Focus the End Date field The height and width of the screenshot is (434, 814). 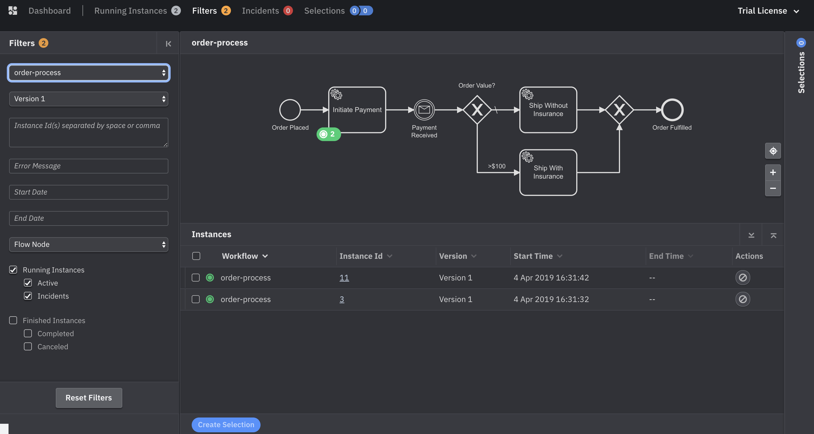(x=88, y=218)
